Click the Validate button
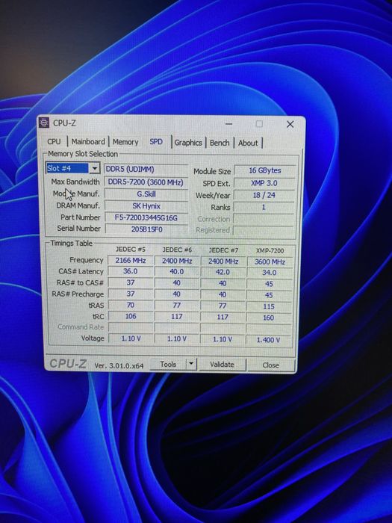392x523 pixels. [x=222, y=365]
